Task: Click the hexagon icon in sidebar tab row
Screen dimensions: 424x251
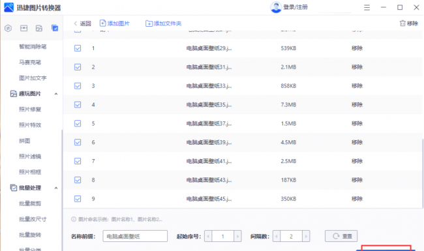Action: 8,28
